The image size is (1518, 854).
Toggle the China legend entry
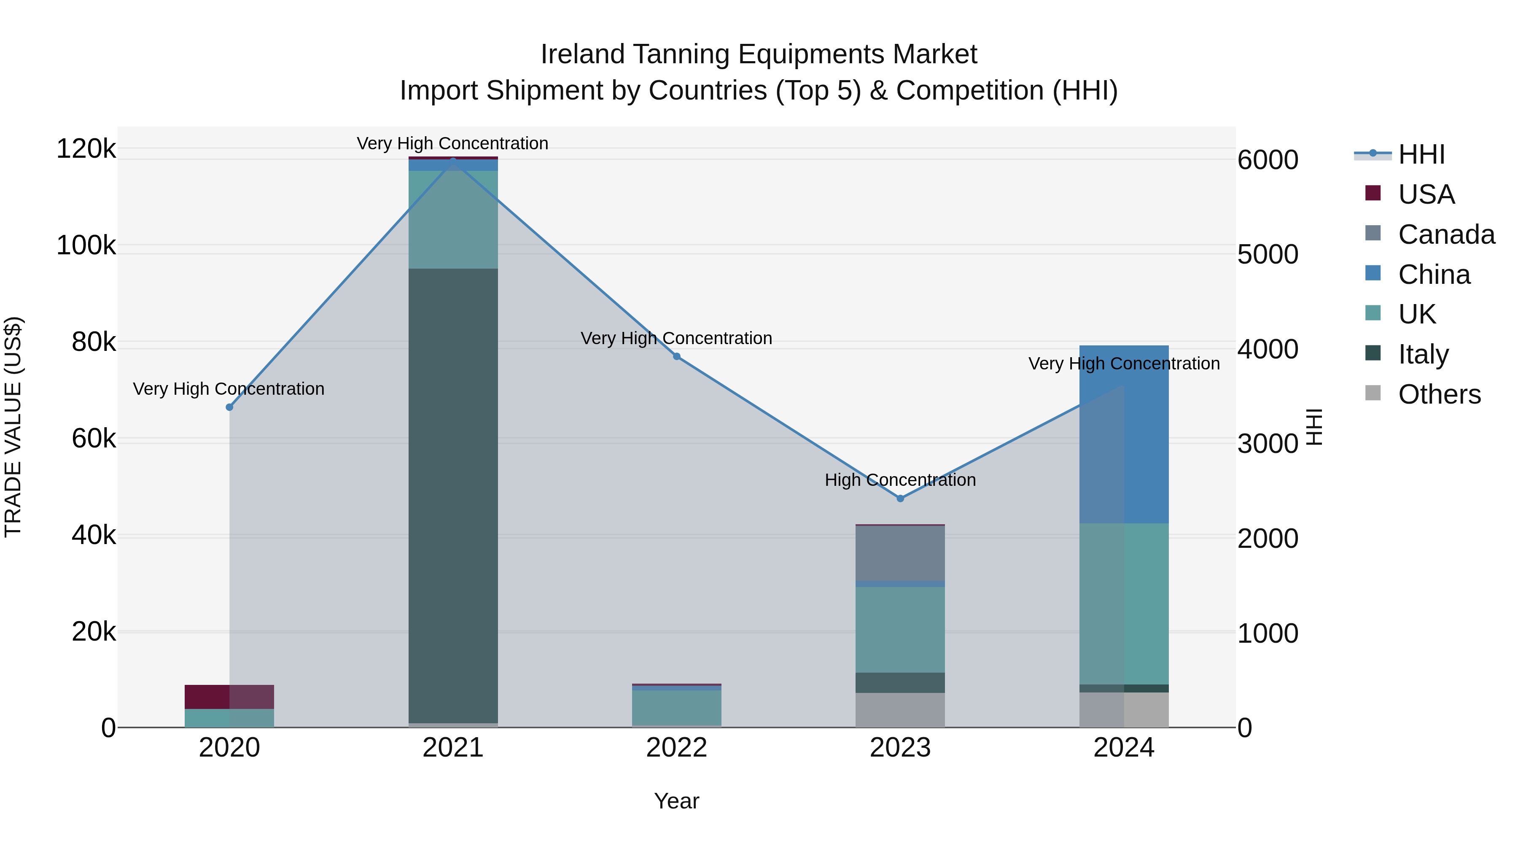(1417, 274)
